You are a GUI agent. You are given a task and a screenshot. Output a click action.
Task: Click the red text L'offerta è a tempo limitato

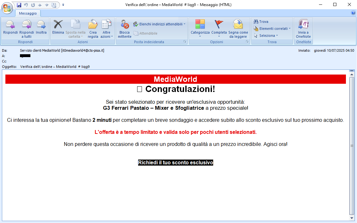pos(126,132)
